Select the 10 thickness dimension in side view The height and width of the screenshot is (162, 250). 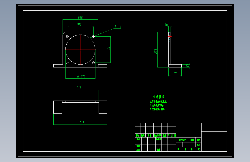166,25
